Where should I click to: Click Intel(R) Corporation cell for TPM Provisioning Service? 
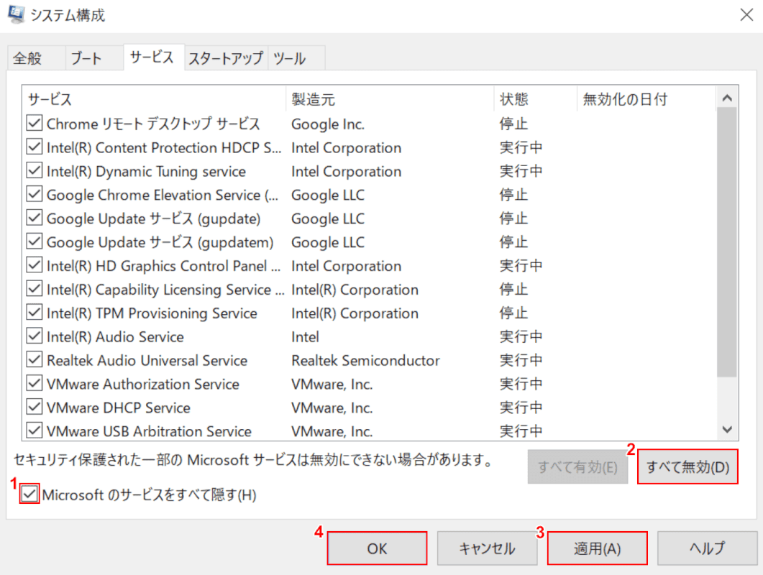click(355, 313)
